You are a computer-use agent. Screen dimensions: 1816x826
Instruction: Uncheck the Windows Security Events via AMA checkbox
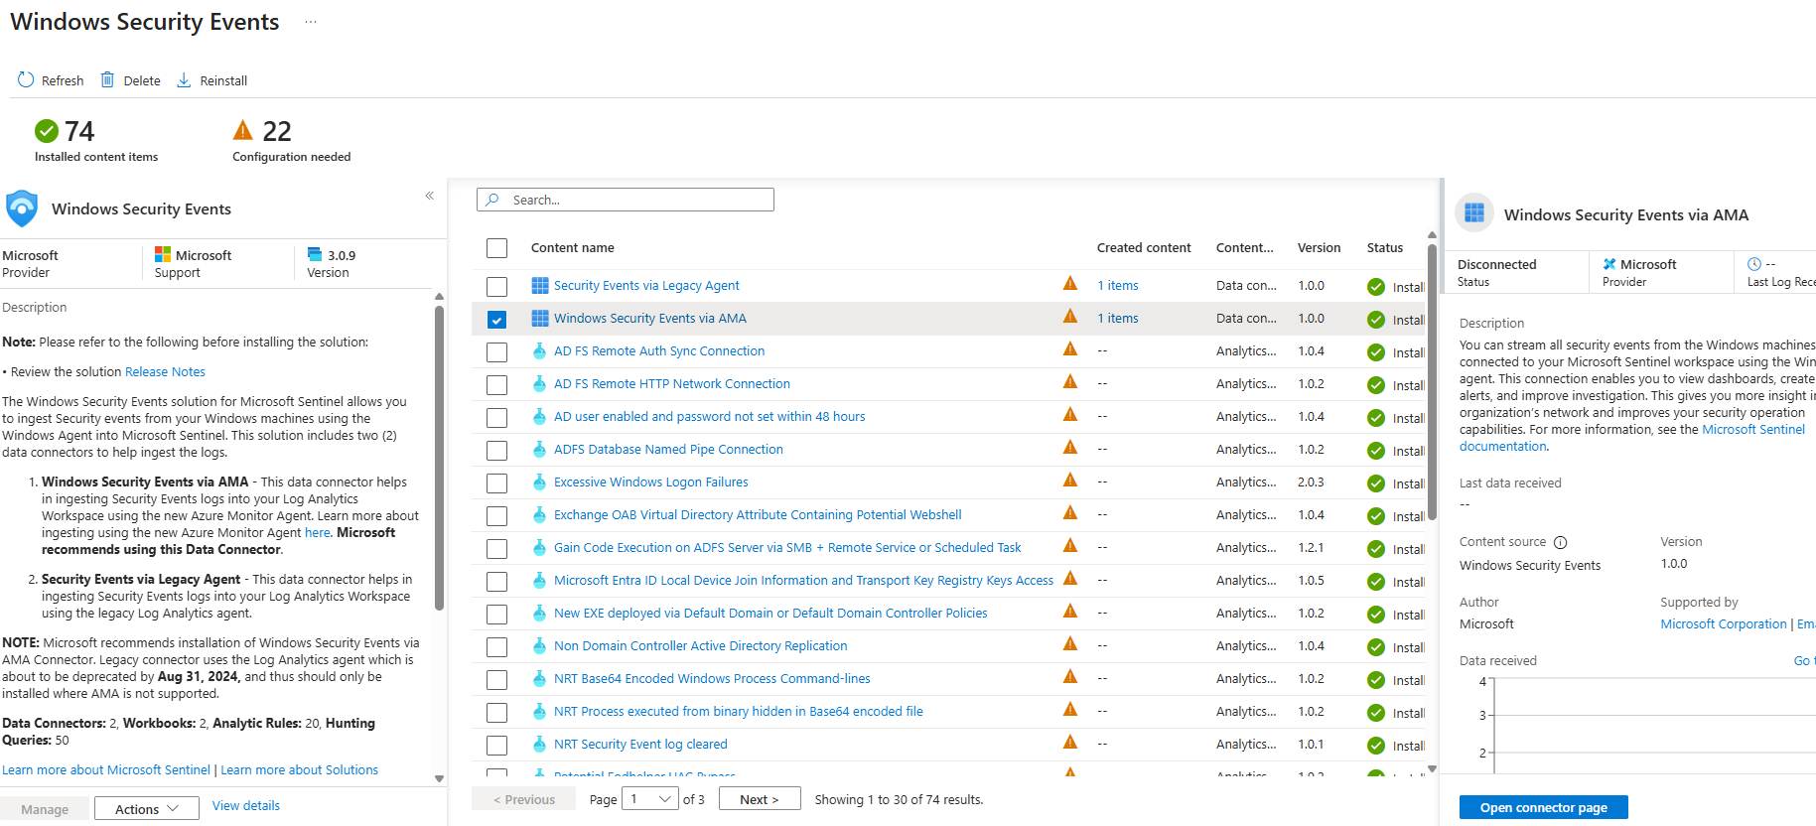pyautogui.click(x=497, y=319)
